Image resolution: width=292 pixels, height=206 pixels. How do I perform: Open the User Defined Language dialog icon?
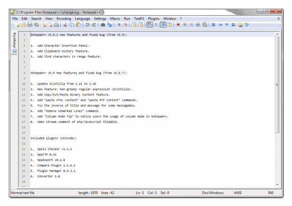coord(169,25)
